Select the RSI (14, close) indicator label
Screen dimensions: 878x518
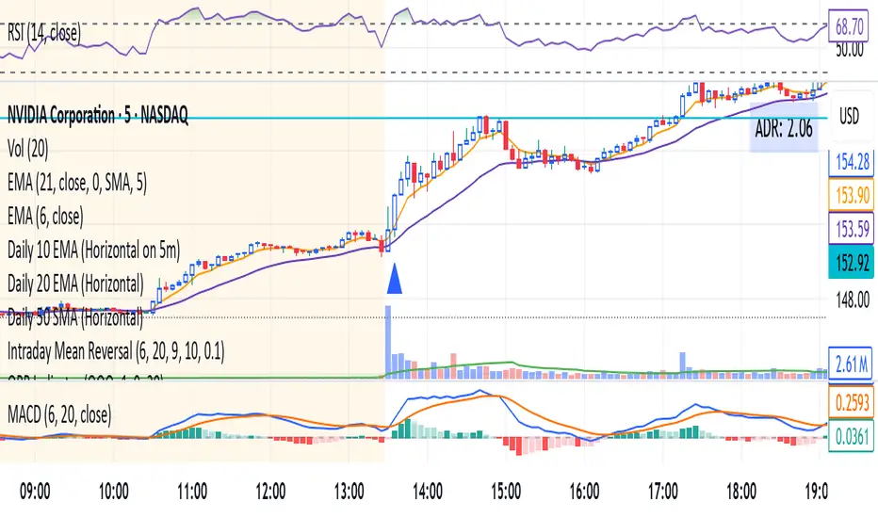click(43, 32)
